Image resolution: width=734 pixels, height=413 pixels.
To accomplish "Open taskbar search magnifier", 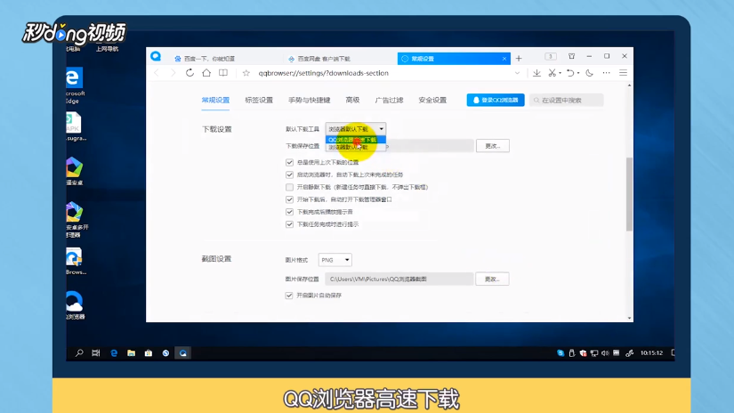I will coord(79,353).
